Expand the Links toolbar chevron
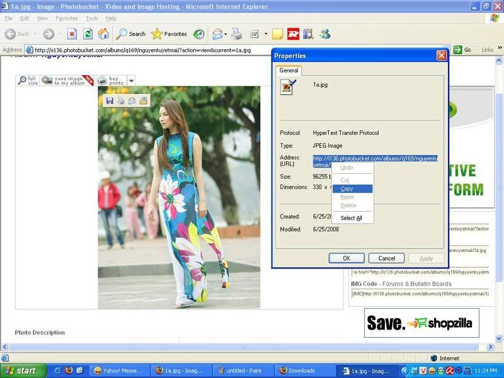The image size is (504, 378). pos(500,48)
